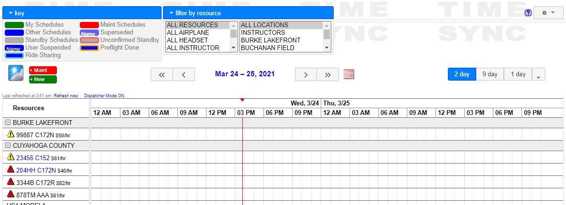This screenshot has width=566, height=205.
Task: Click yellow warning icon beside 23456 C152
Action: coord(11,157)
